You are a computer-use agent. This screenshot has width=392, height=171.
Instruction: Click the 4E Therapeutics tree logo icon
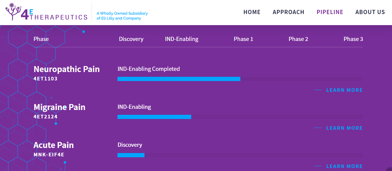click(x=13, y=11)
